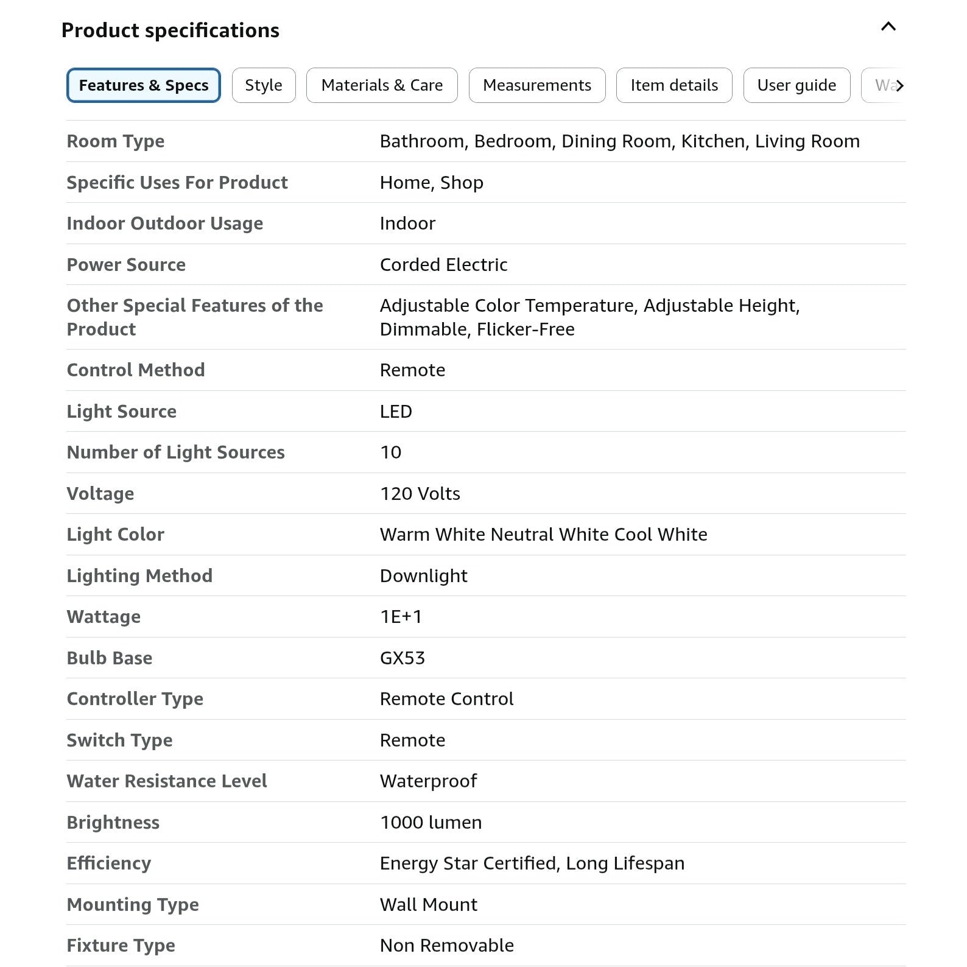Click the Light Color row label
This screenshot has height=967, width=967.
pos(116,535)
